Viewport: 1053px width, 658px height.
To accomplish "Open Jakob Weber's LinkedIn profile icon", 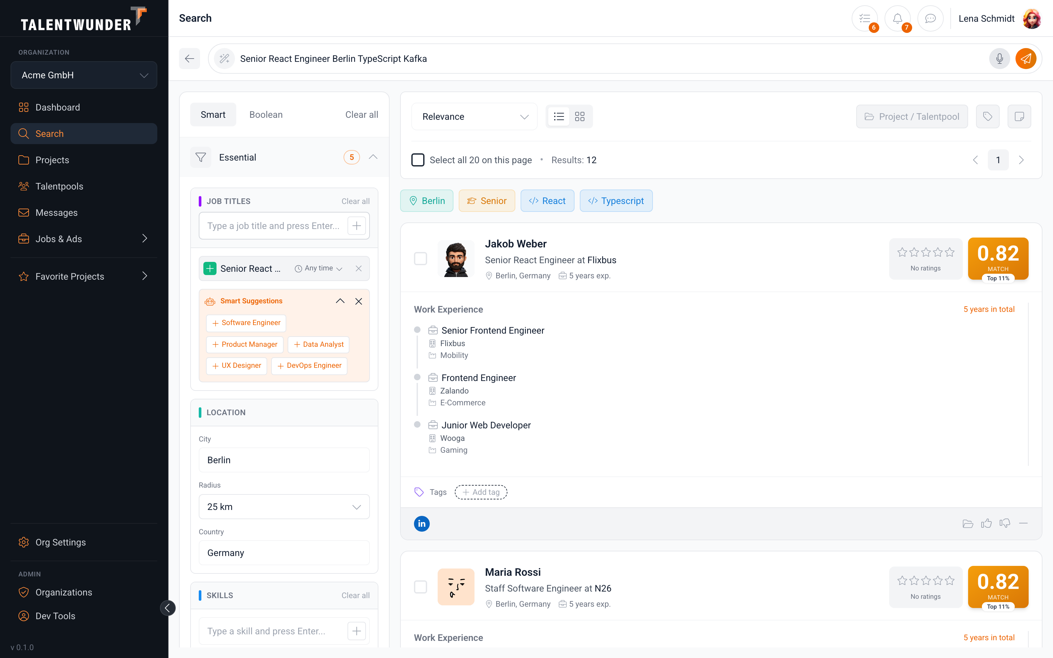I will click(x=422, y=523).
